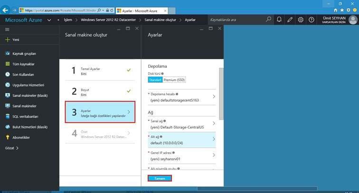This screenshot has width=359, height=193.
Task: Minimize the Ayarlar blade
Action: pyautogui.click(x=201, y=29)
